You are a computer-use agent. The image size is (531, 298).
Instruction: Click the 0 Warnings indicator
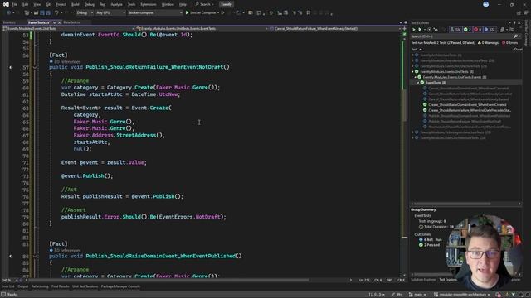488,43
